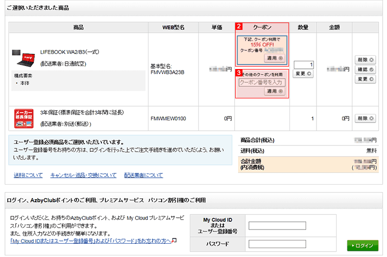Select LIFEBOOK WA2/B3(一式) product name

pos(70,52)
